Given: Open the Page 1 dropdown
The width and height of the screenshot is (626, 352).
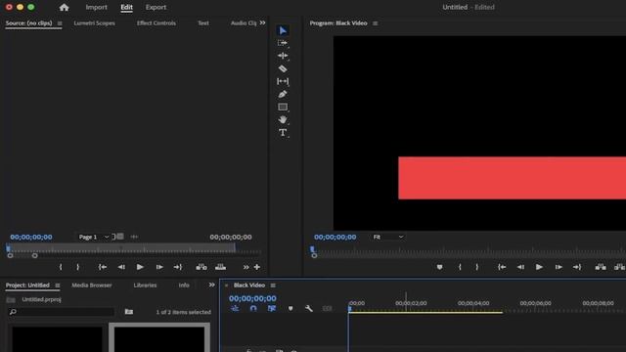Looking at the screenshot, I should point(93,237).
